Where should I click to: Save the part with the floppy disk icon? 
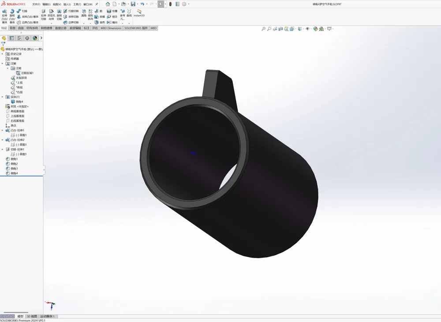pos(133,4)
